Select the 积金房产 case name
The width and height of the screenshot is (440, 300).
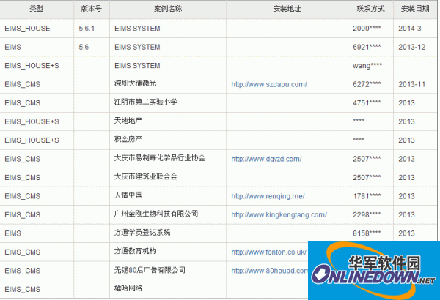click(x=128, y=139)
